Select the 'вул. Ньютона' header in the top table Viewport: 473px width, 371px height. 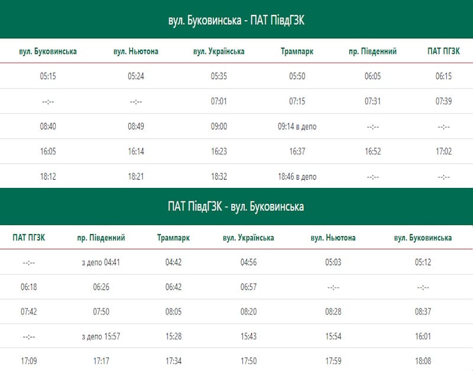[x=135, y=51]
